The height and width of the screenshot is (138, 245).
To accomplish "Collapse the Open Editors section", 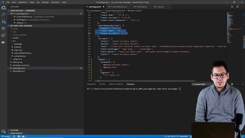I will 9,11.
